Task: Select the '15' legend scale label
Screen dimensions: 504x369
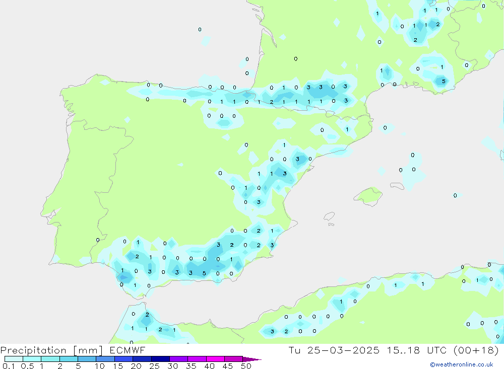Action: 118,366
